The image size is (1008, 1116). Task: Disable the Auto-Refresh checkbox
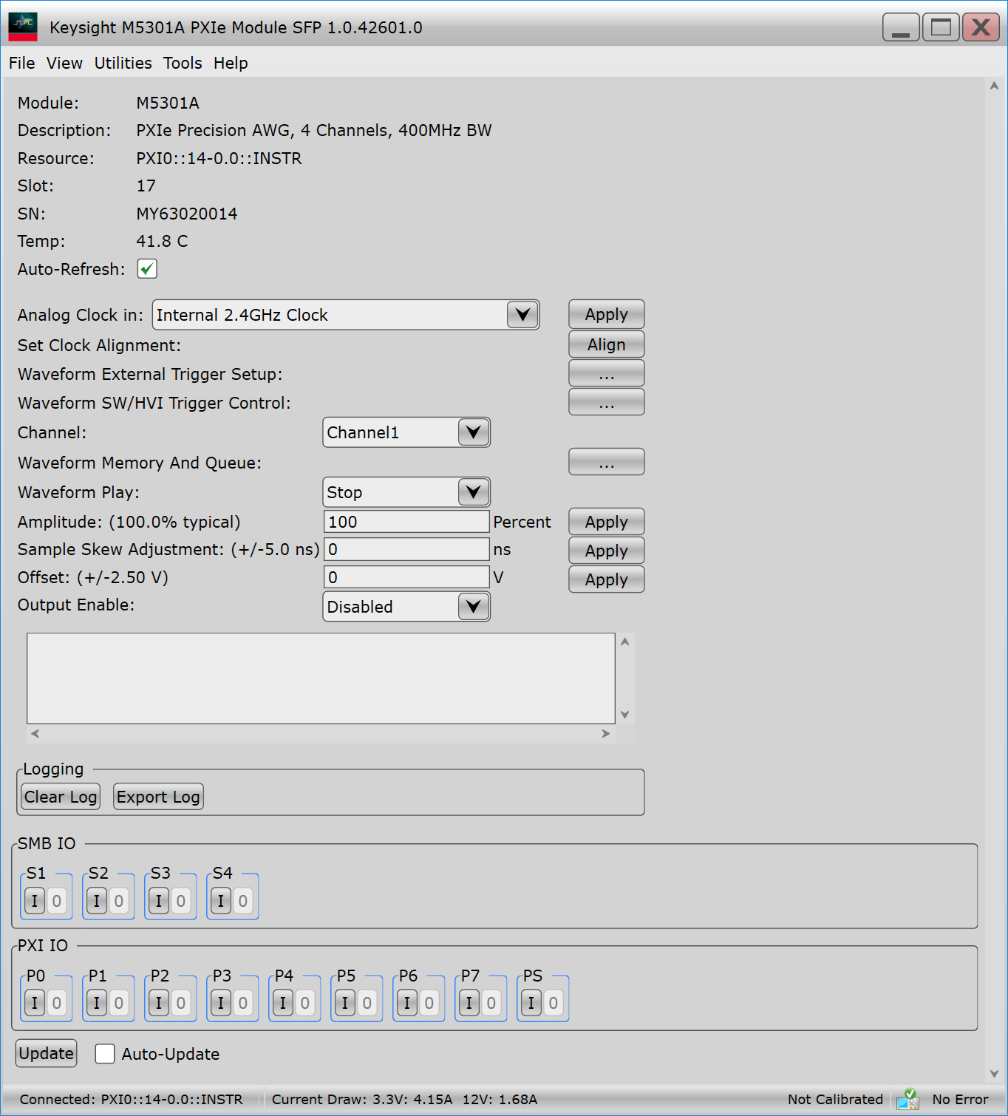147,269
